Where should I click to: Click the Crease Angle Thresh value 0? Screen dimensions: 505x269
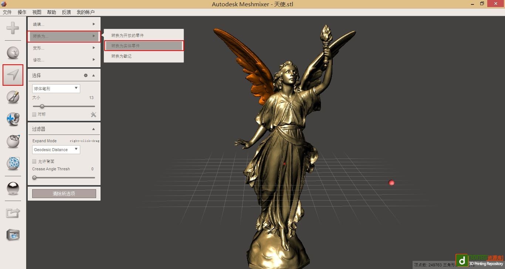click(x=92, y=169)
